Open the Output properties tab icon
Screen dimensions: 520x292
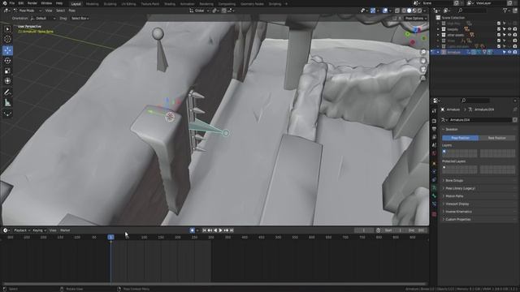click(434, 129)
